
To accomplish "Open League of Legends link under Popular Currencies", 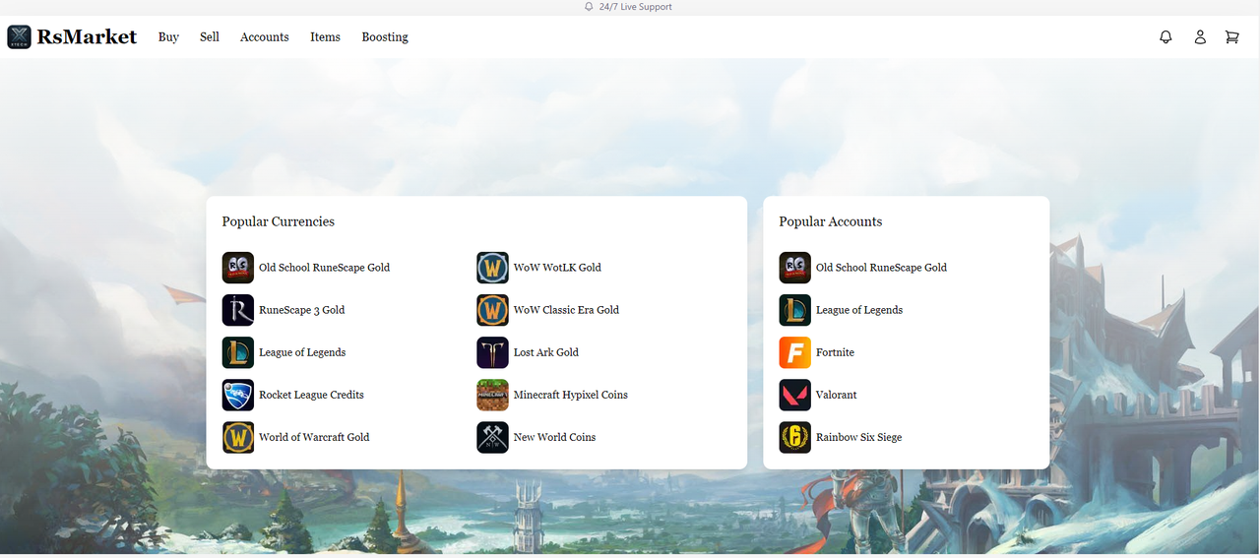I will tap(302, 352).
